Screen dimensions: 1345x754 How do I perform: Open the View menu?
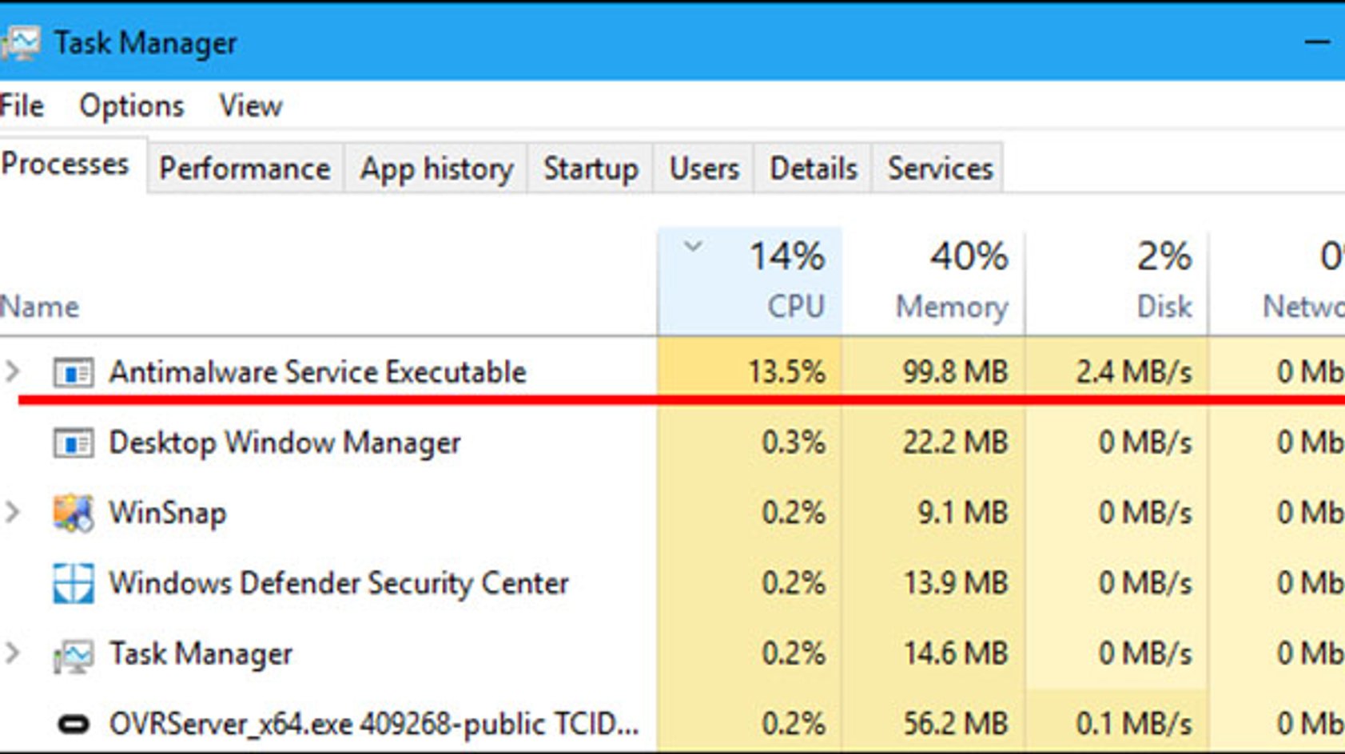pyautogui.click(x=251, y=105)
